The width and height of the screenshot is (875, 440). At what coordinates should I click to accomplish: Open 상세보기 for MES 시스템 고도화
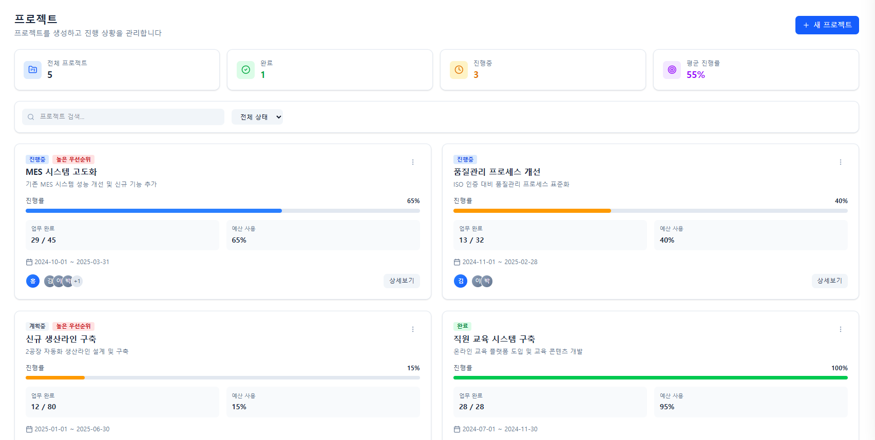402,281
